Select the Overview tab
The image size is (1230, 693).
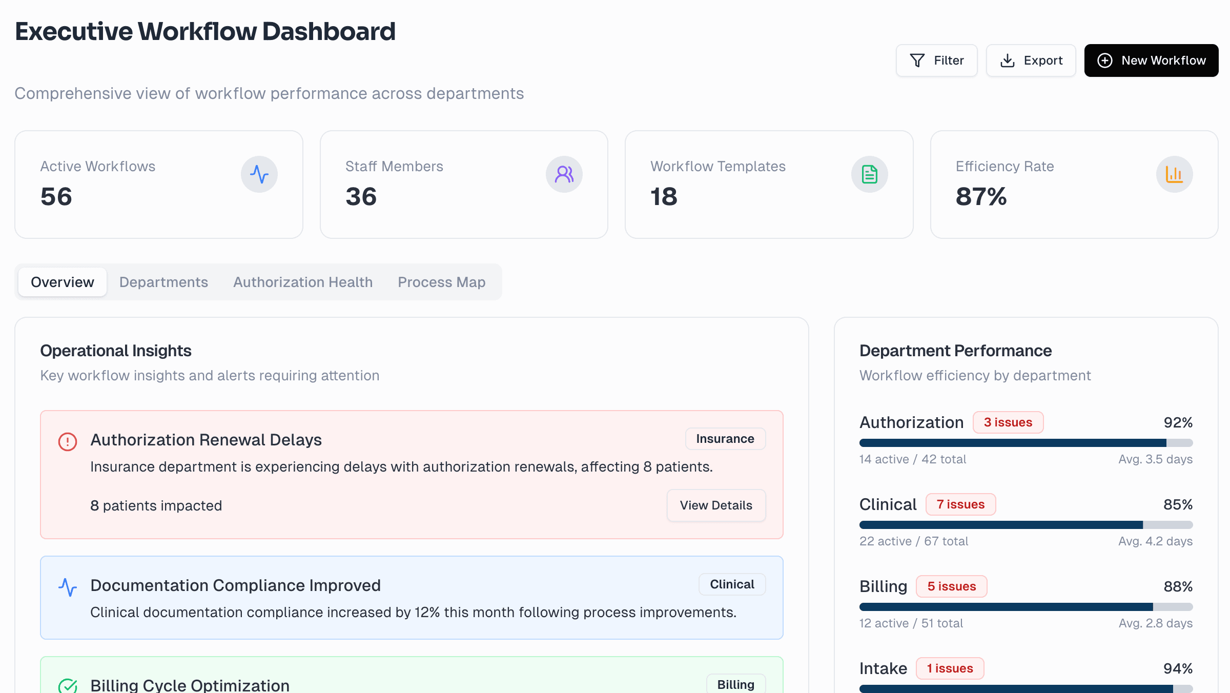click(x=62, y=282)
